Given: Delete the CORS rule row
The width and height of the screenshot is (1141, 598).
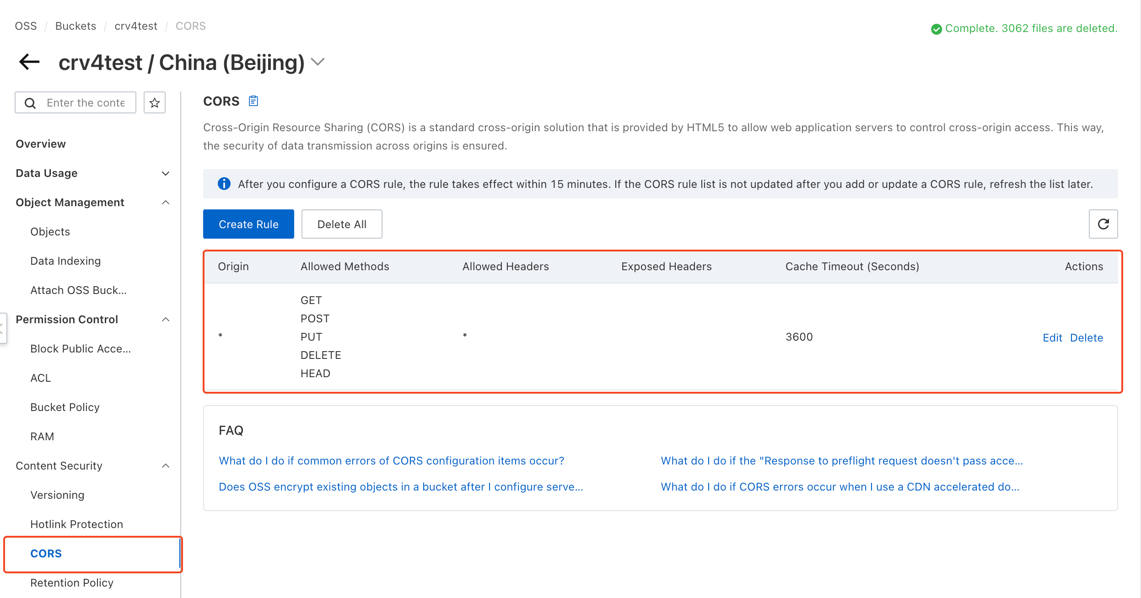Looking at the screenshot, I should click(x=1086, y=338).
